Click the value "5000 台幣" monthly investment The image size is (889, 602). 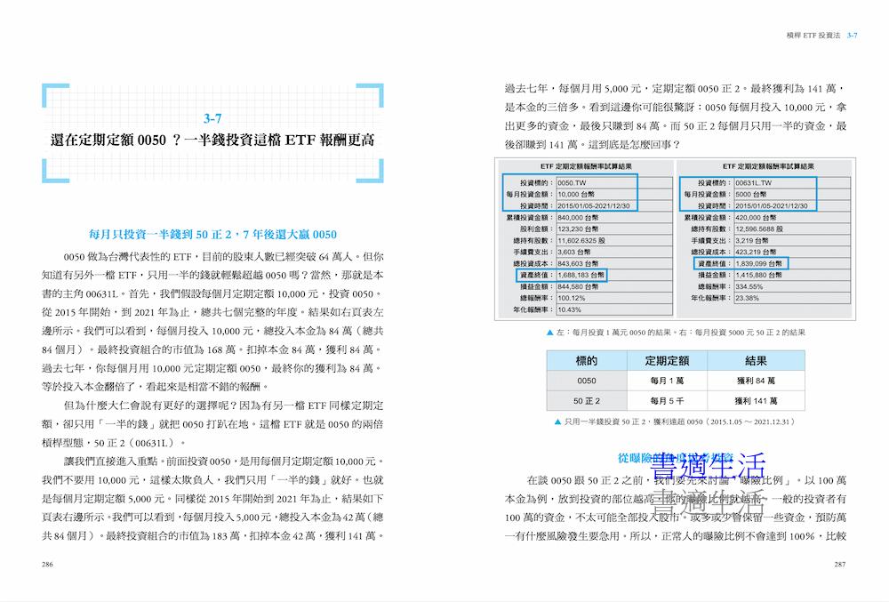751,195
